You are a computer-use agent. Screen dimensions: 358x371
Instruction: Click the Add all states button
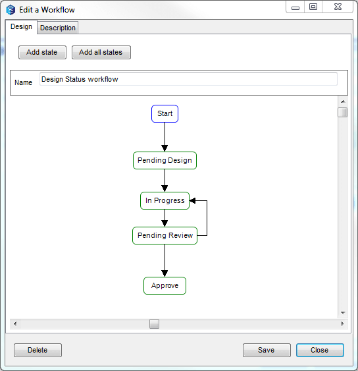(101, 52)
